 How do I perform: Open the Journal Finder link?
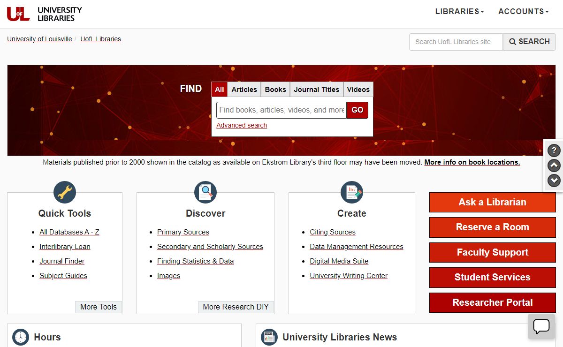(x=62, y=261)
